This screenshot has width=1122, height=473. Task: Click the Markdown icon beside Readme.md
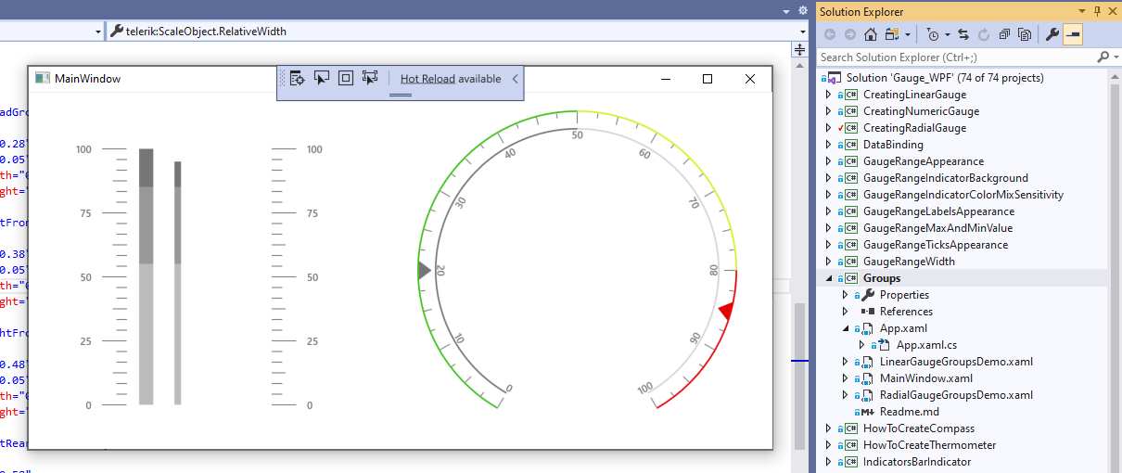[x=867, y=412]
